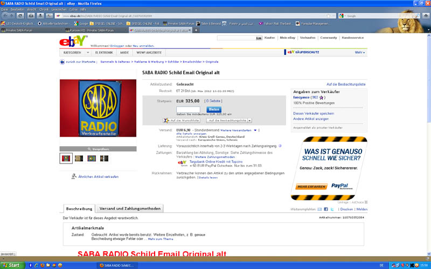Open the Datei menu
Screen dimensions: 431x269
click(x=5, y=9)
